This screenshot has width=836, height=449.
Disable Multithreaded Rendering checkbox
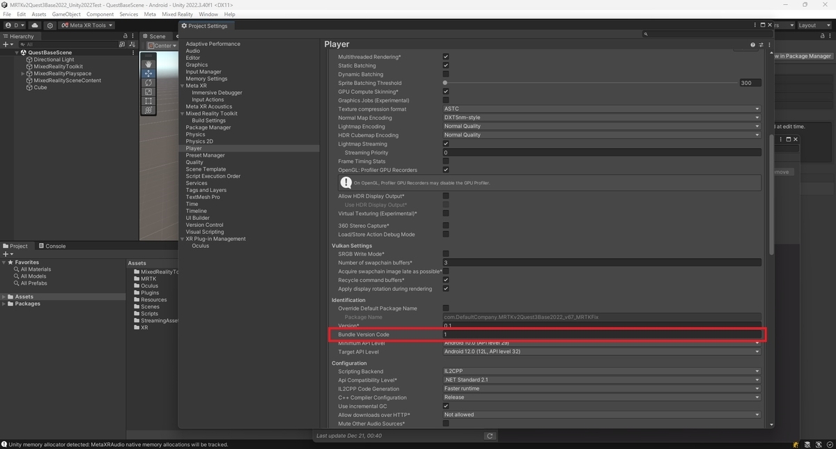click(446, 56)
